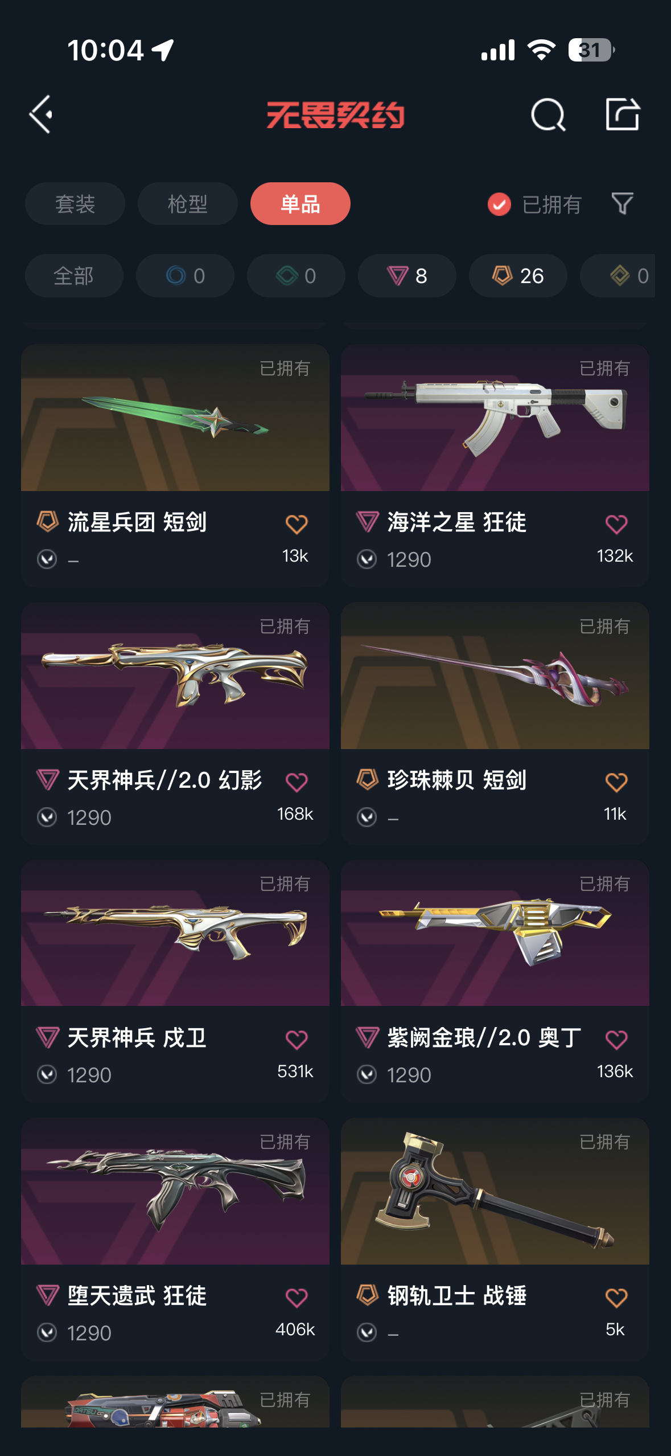Open the 堕天遗武 狂徒 skin image

pos(175,1191)
